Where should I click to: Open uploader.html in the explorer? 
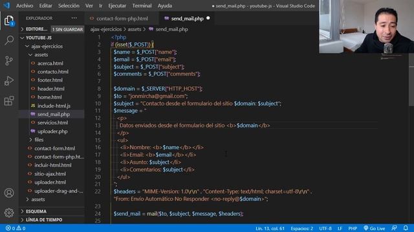50,182
